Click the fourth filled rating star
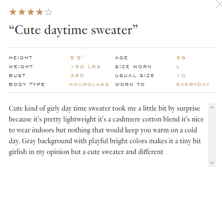This screenshot has height=206, width=222. click(x=39, y=12)
